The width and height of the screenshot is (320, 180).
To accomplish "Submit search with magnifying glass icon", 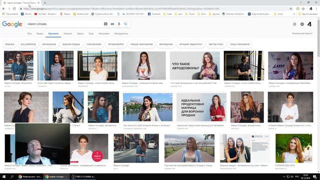I will click(x=125, y=24).
